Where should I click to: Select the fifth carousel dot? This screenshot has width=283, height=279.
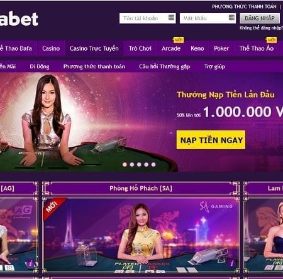[x=153, y=164]
